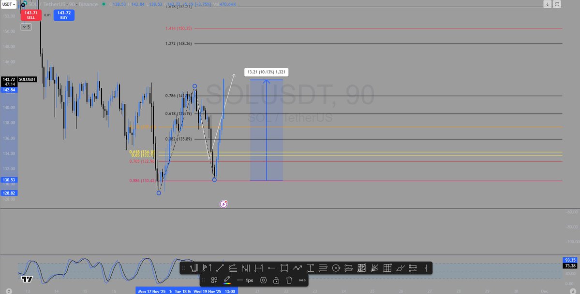Add drawing to favorites with grid-plus icon

coord(214,280)
